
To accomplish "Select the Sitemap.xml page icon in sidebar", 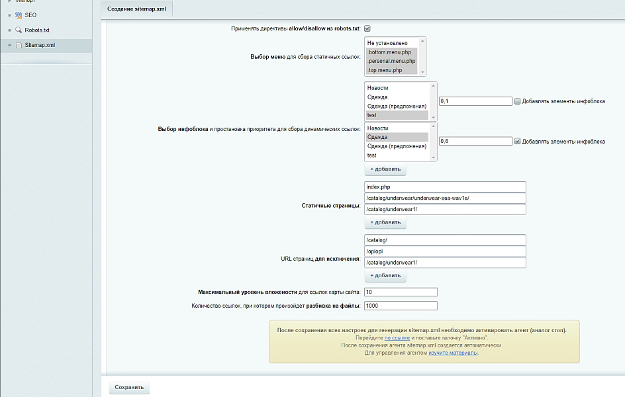I will pos(19,46).
